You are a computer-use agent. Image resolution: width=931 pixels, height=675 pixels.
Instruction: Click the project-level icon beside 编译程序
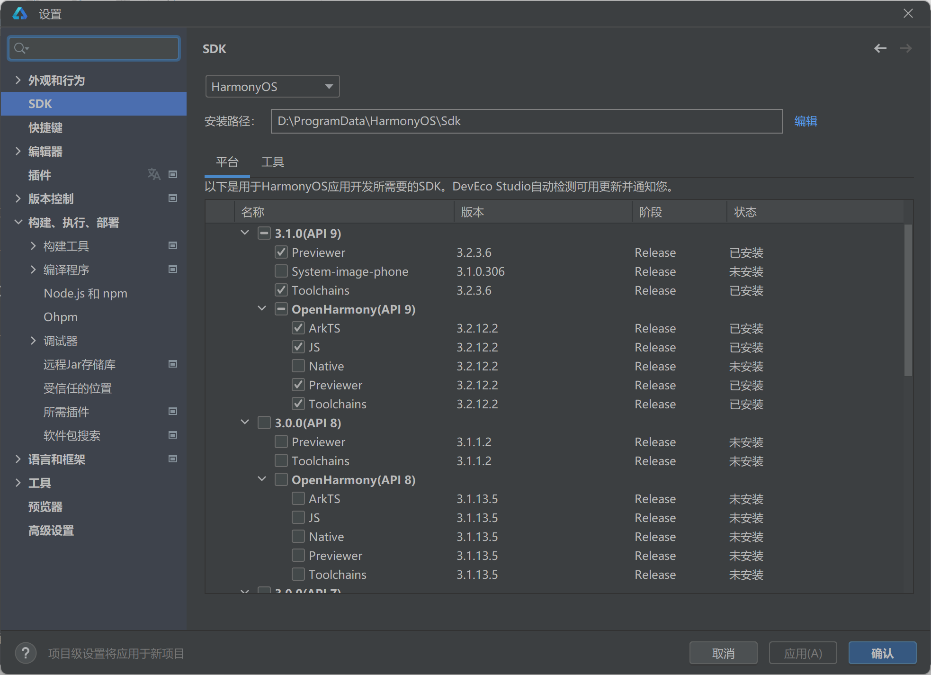173,269
